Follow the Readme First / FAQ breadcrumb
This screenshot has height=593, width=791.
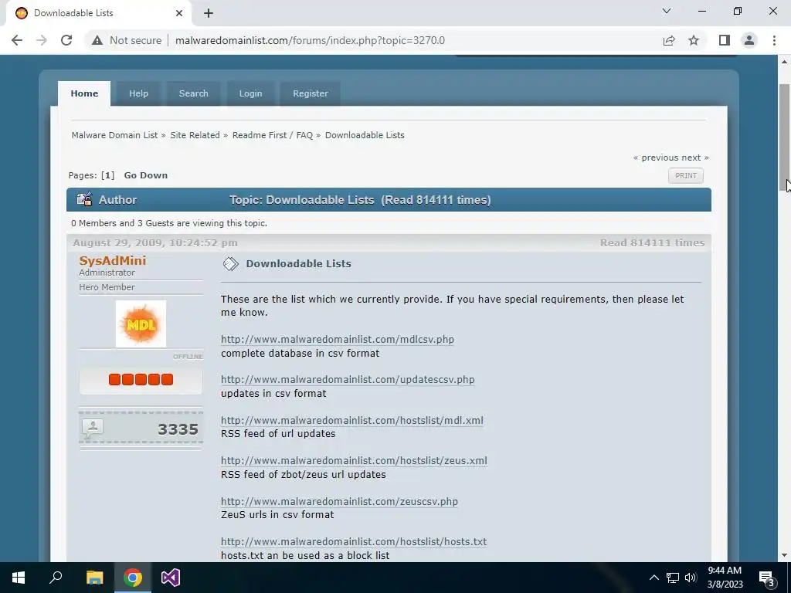pyautogui.click(x=273, y=135)
